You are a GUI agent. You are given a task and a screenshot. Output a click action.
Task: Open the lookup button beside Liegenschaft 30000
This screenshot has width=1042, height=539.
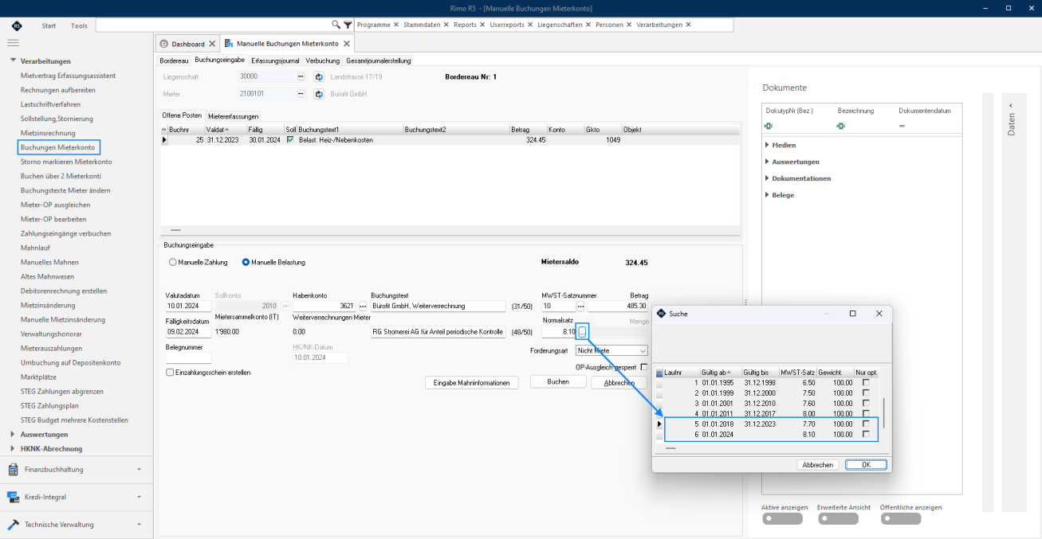[301, 77]
